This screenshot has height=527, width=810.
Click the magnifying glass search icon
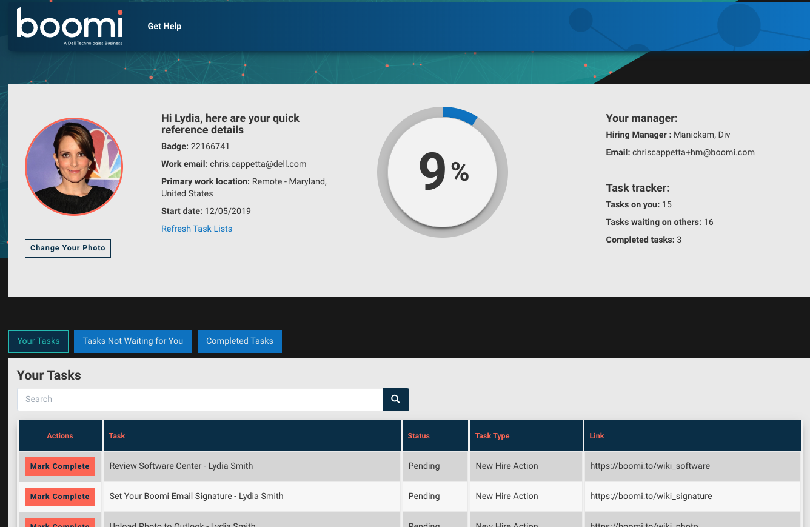point(395,400)
